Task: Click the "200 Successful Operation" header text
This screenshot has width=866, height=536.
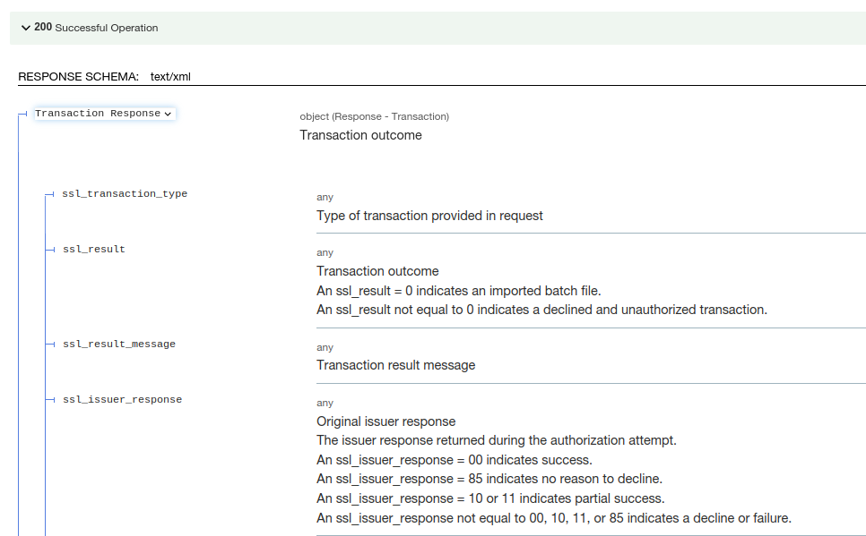Action: [96, 28]
